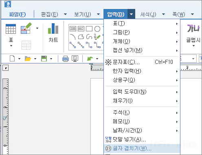The image size is (202, 155).
Task: Select the ellipse shape tool
Action: pyautogui.click(x=97, y=29)
